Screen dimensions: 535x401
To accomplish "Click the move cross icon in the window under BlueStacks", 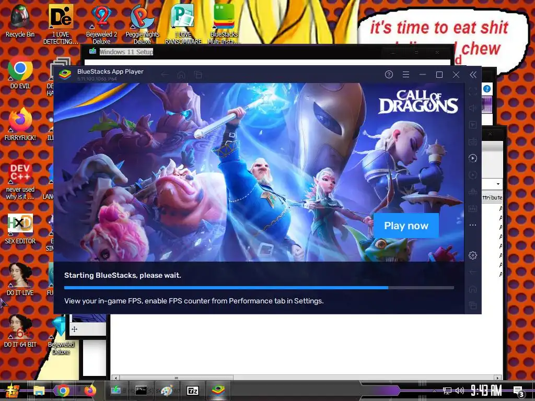I will coord(74,329).
